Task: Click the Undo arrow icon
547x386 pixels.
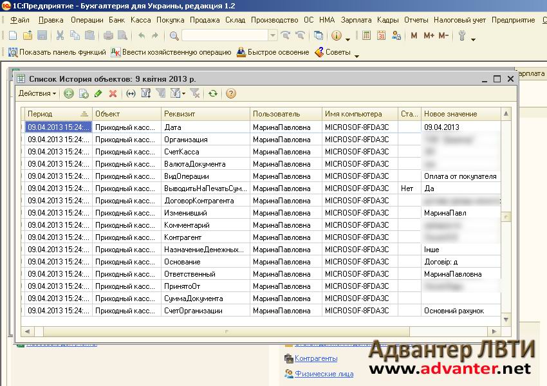Action: (142, 35)
